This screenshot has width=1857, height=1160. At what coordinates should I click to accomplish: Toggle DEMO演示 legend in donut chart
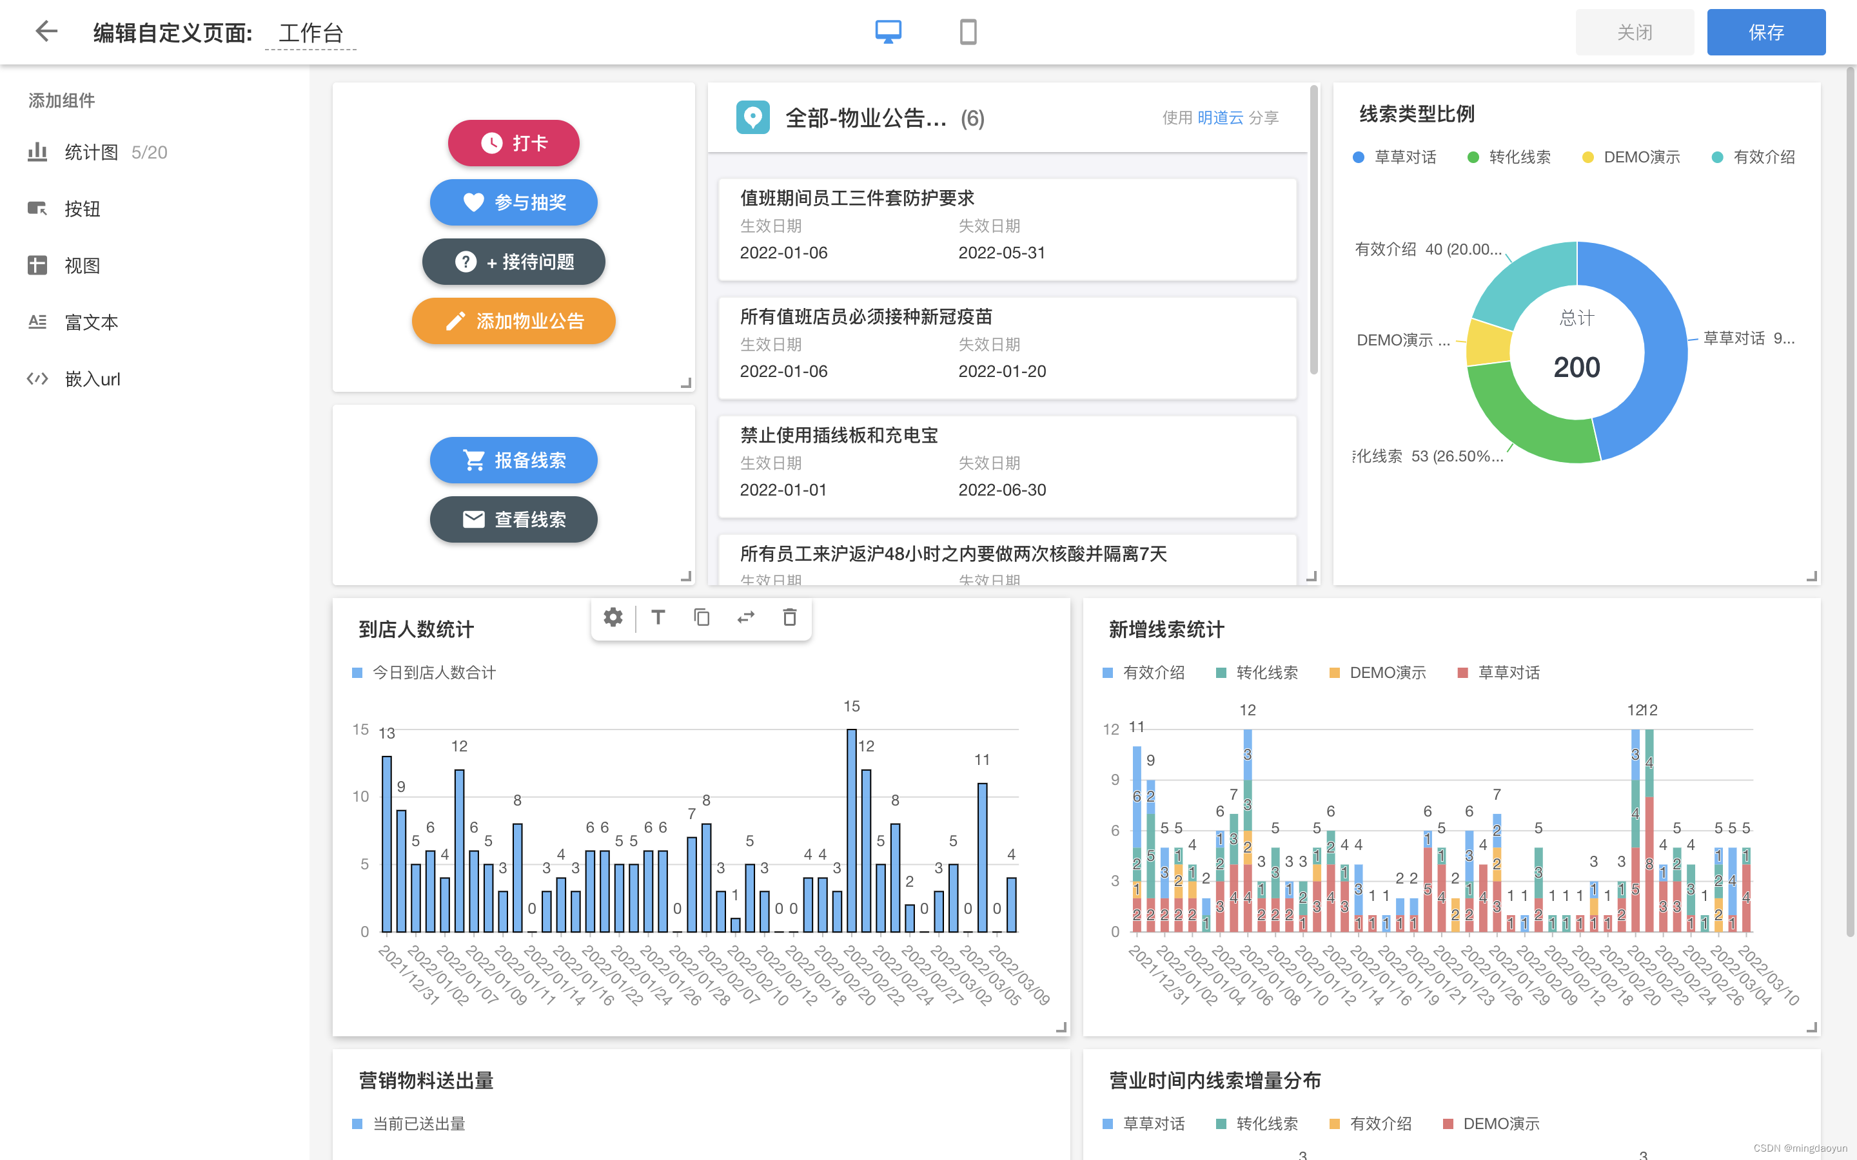pos(1631,157)
